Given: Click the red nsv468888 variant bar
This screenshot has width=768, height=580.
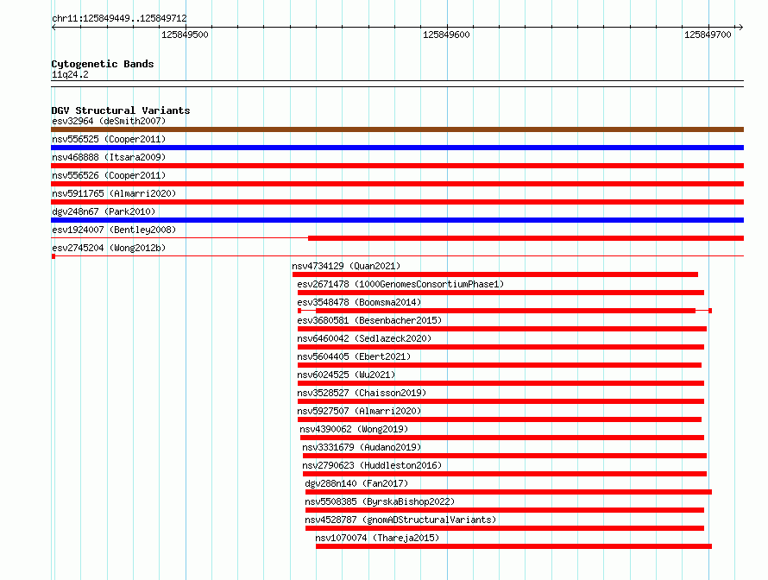Looking at the screenshot, I should tap(397, 166).
